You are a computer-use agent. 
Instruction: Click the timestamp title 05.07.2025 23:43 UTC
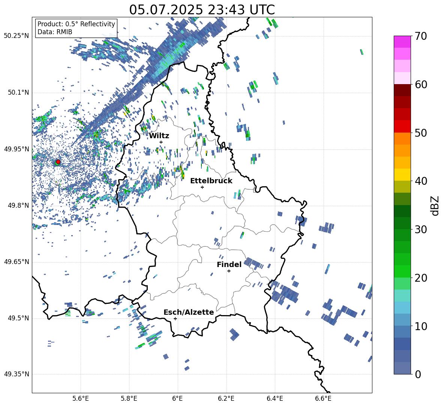click(x=202, y=9)
